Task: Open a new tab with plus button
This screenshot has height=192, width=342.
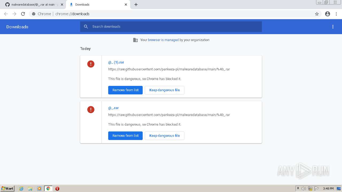Action: [x=136, y=5]
